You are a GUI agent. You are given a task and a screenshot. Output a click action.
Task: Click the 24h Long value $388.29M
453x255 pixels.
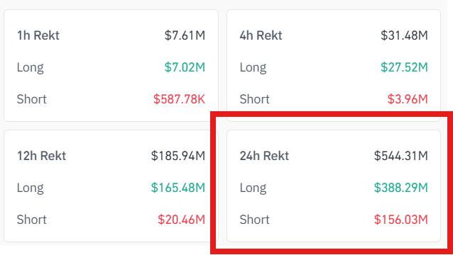(x=401, y=188)
